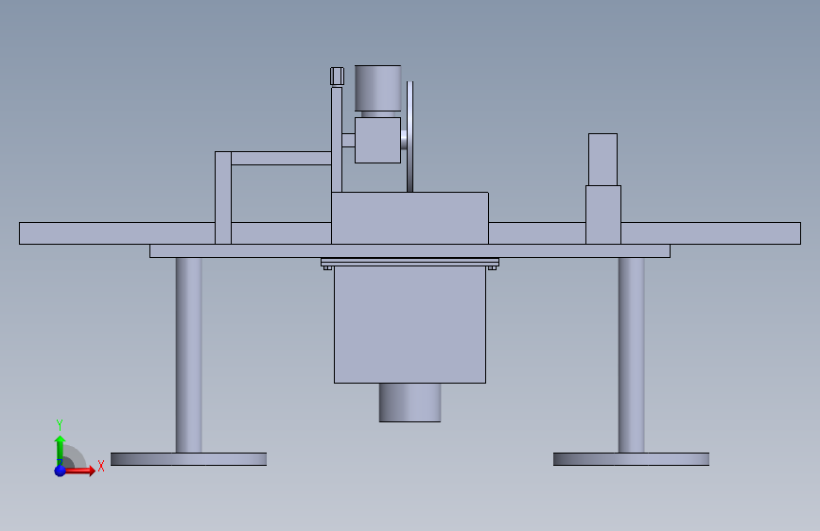820x531 pixels.
Task: Select the right circular base flange
Action: (631, 459)
